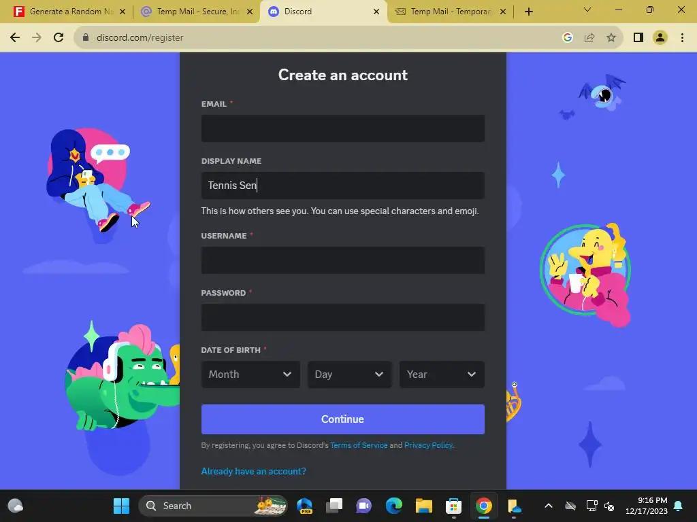Reload the Discord register page
Viewport: 697px width, 522px height.
(59, 38)
